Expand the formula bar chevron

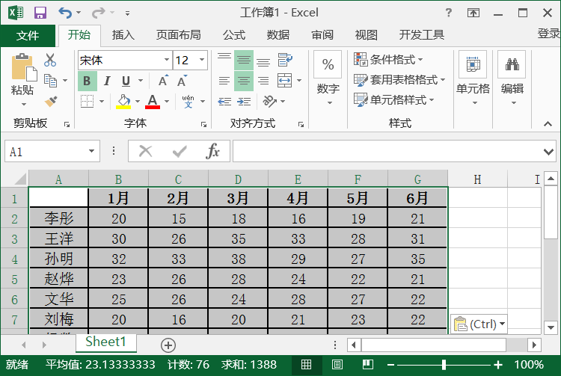coord(548,152)
